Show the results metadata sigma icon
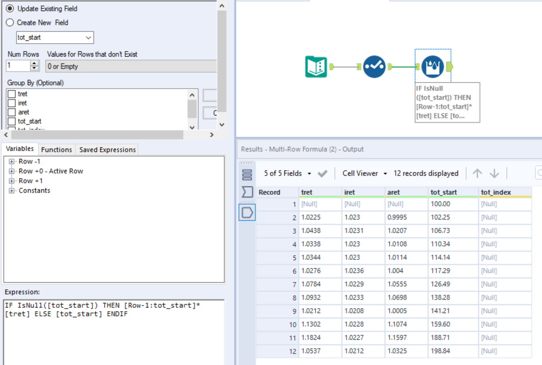The height and width of the screenshot is (365, 542). pos(247,192)
